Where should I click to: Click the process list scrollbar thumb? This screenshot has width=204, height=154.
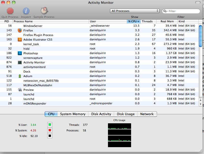coord(200,36)
